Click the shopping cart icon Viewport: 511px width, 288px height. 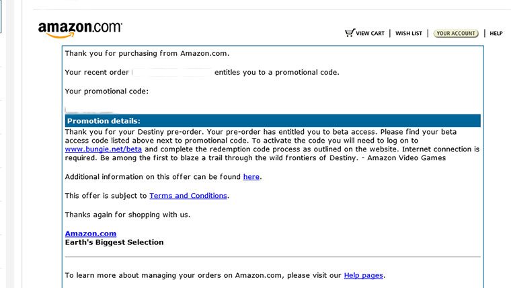point(349,32)
